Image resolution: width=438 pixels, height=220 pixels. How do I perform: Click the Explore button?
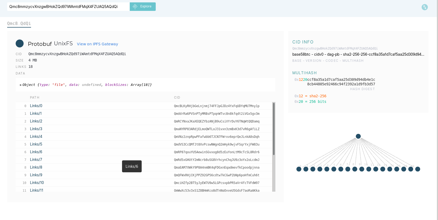[142, 7]
